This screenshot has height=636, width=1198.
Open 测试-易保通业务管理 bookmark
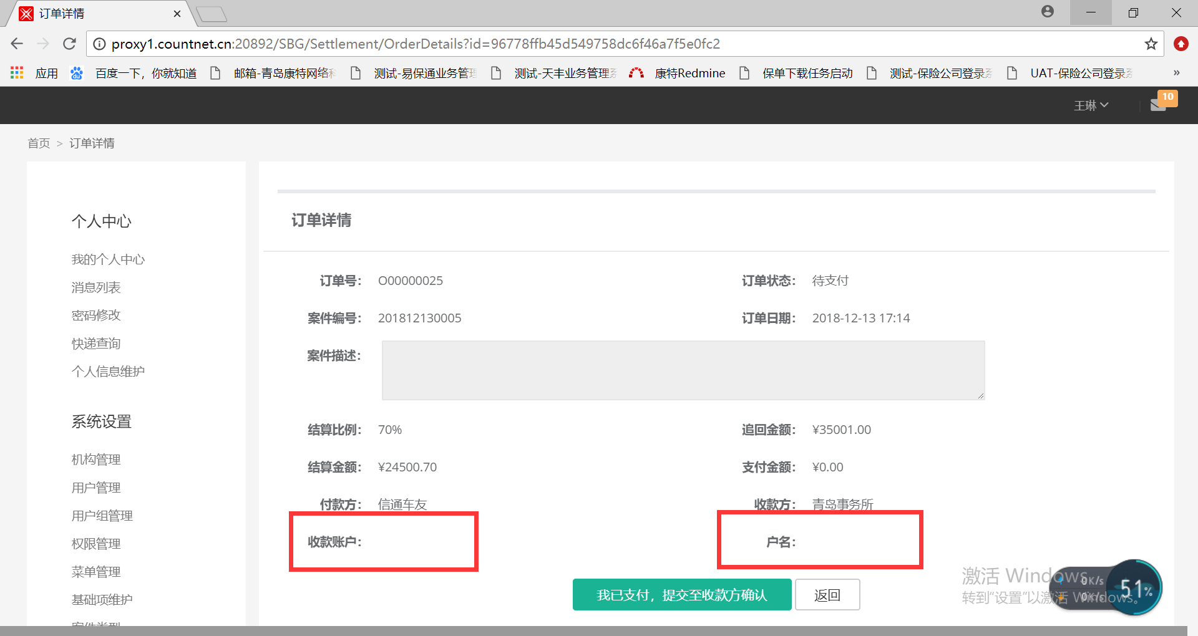point(414,73)
